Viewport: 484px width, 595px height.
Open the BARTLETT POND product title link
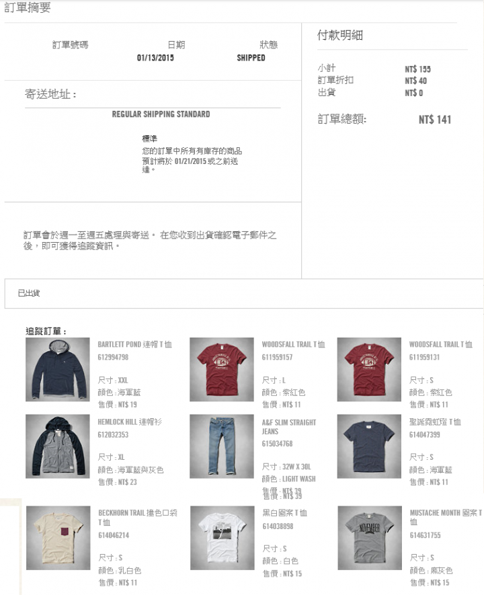pos(134,344)
